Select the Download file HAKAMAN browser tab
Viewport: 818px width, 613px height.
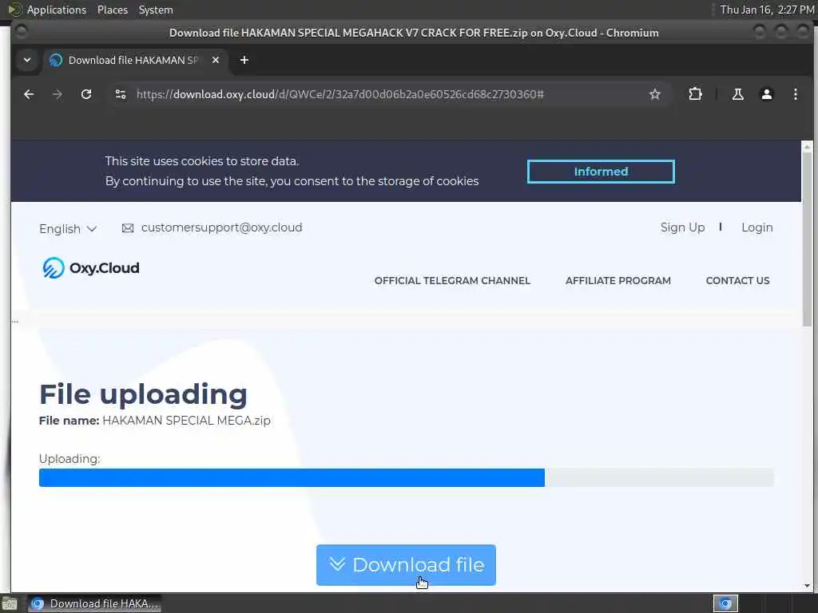(134, 61)
